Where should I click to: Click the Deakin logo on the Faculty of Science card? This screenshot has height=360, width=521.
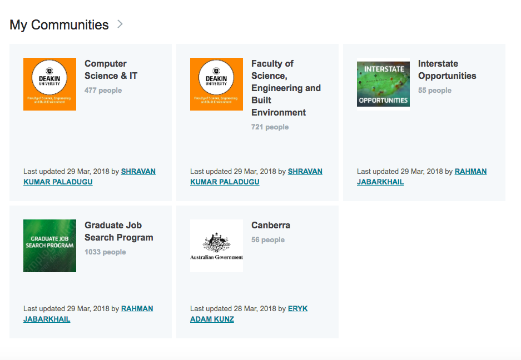point(216,84)
